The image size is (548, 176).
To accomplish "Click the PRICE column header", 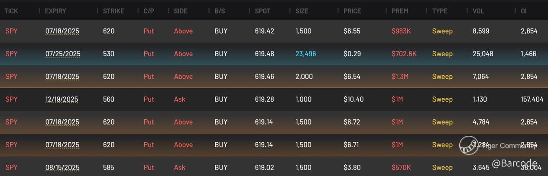I will 352,11.
